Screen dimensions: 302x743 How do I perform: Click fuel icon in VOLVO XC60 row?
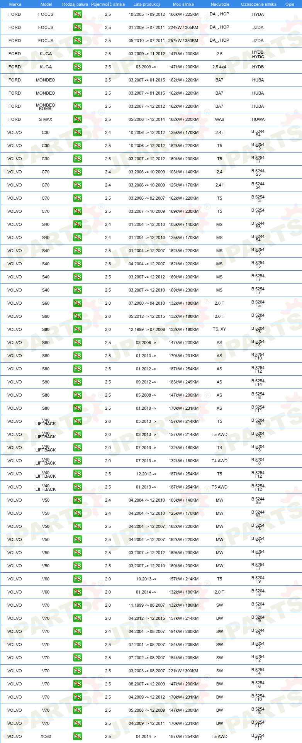(x=77, y=736)
